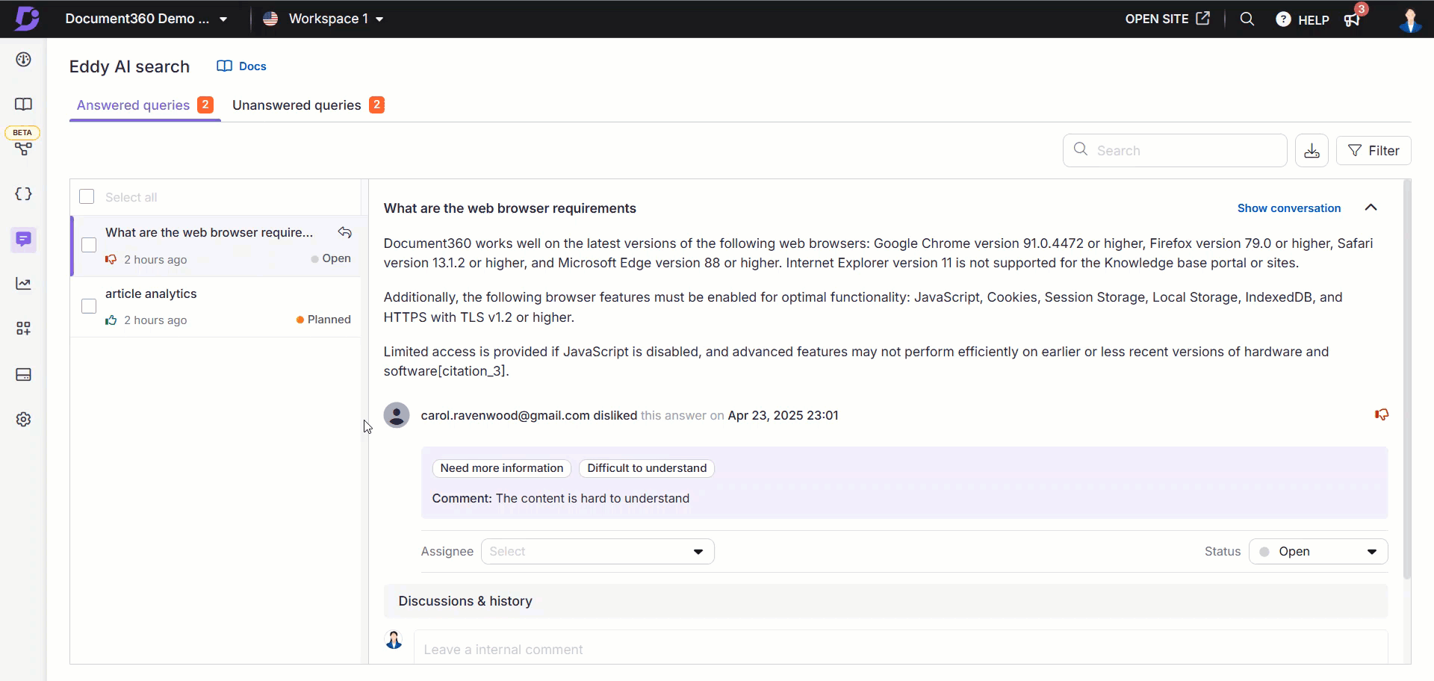Click the Help question mark icon

point(1283,19)
